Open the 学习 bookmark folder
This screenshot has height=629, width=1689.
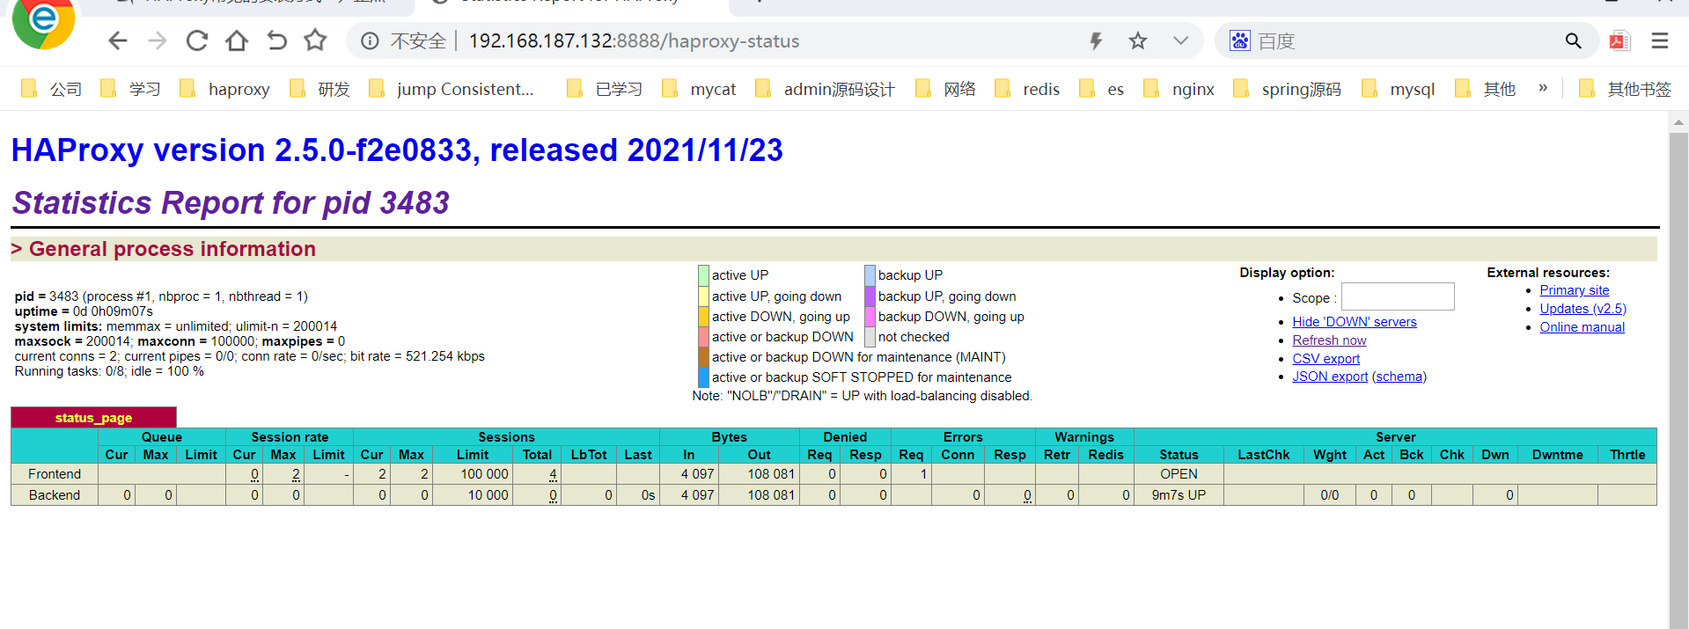(130, 89)
